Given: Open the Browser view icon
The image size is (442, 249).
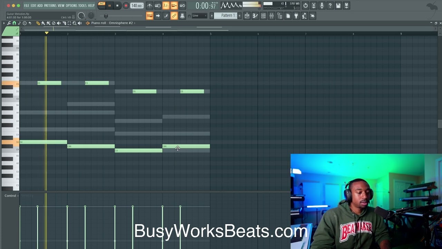Looking at the screenshot, I should tap(280, 16).
